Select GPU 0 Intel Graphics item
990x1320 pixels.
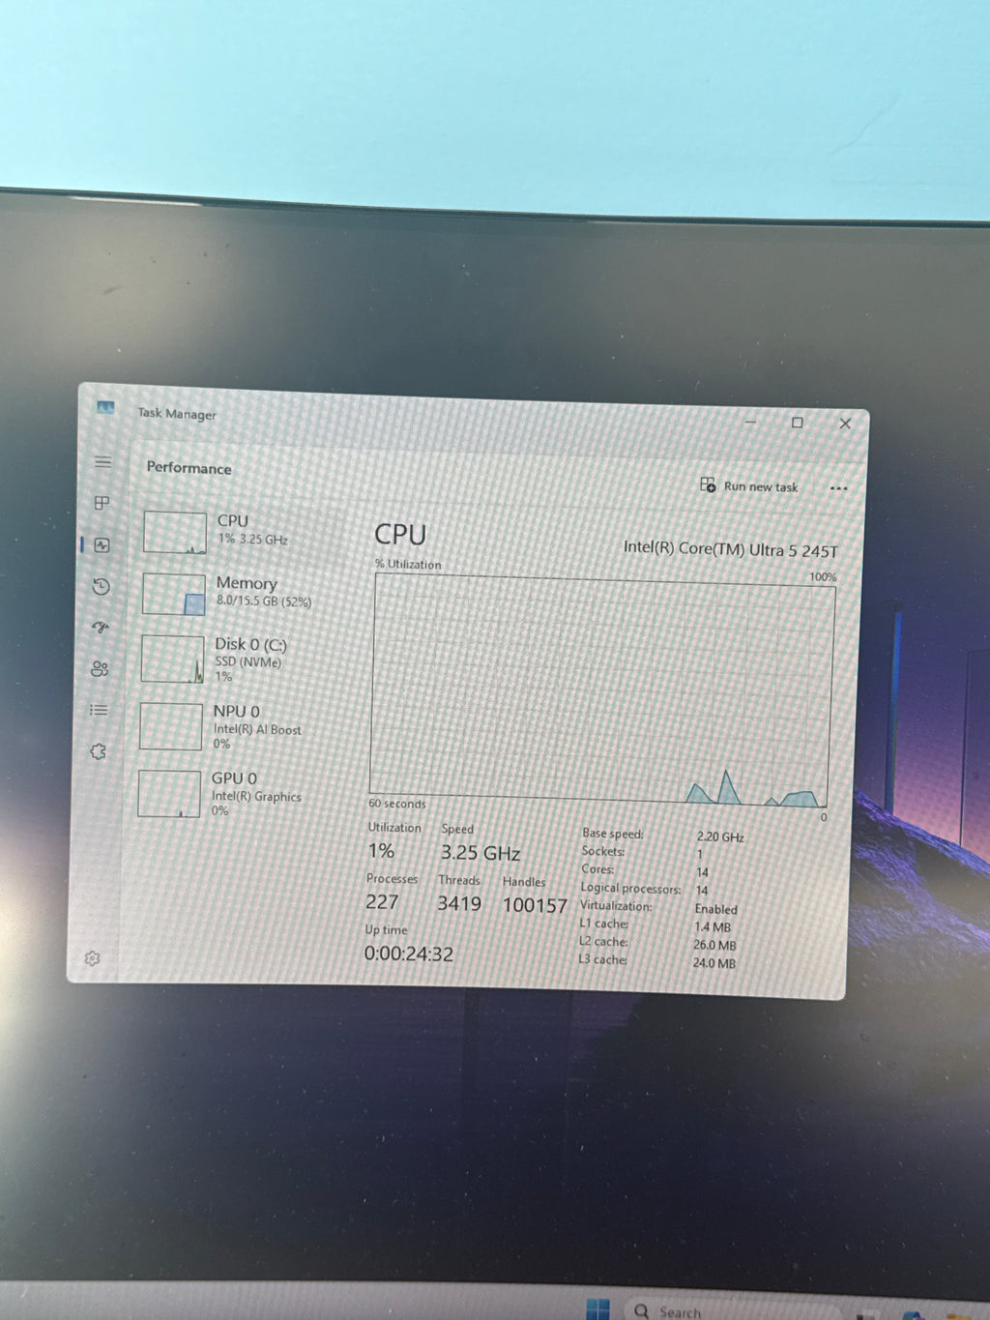pos(234,793)
